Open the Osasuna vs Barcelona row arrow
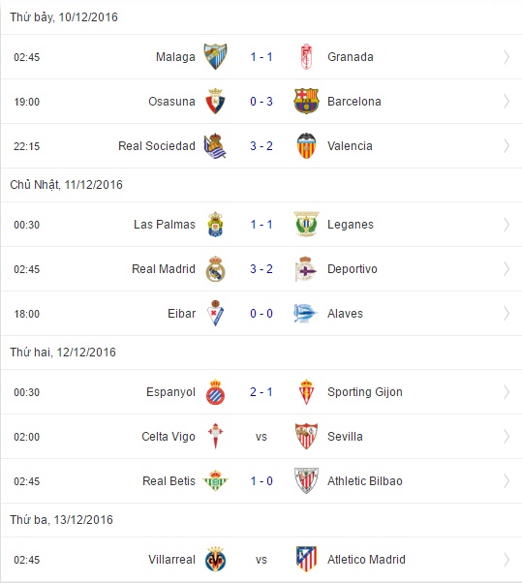This screenshot has height=583, width=522. pos(507,102)
